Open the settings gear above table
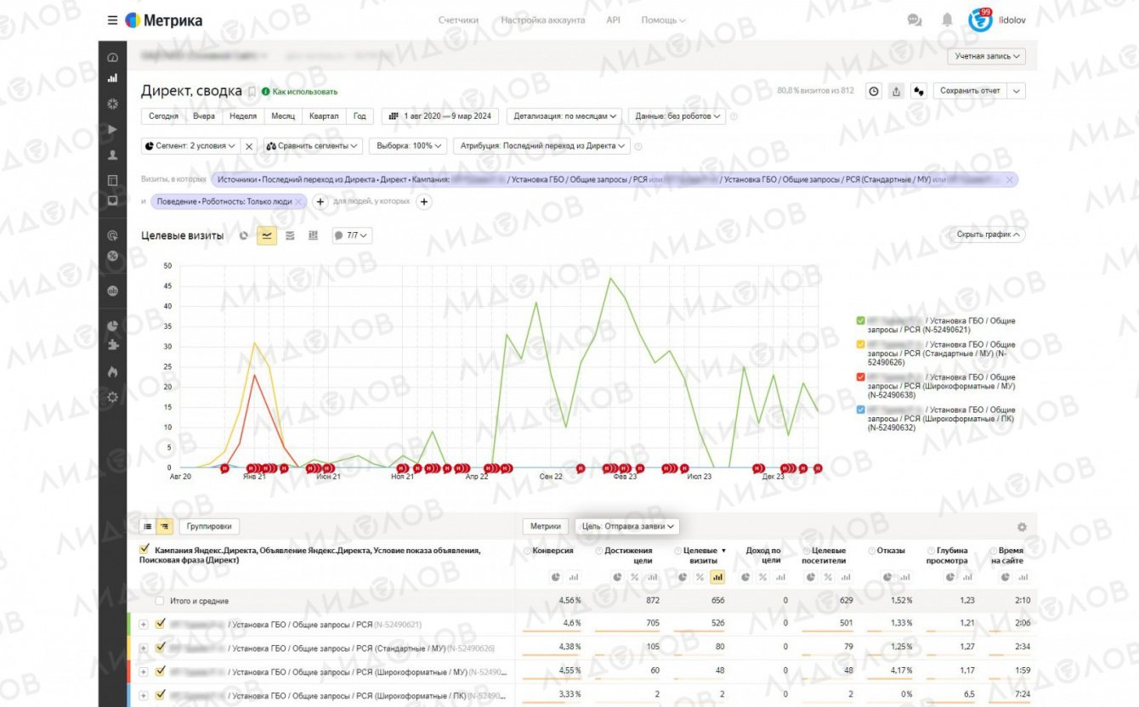Screen dimensions: 1139x707 (1022, 527)
